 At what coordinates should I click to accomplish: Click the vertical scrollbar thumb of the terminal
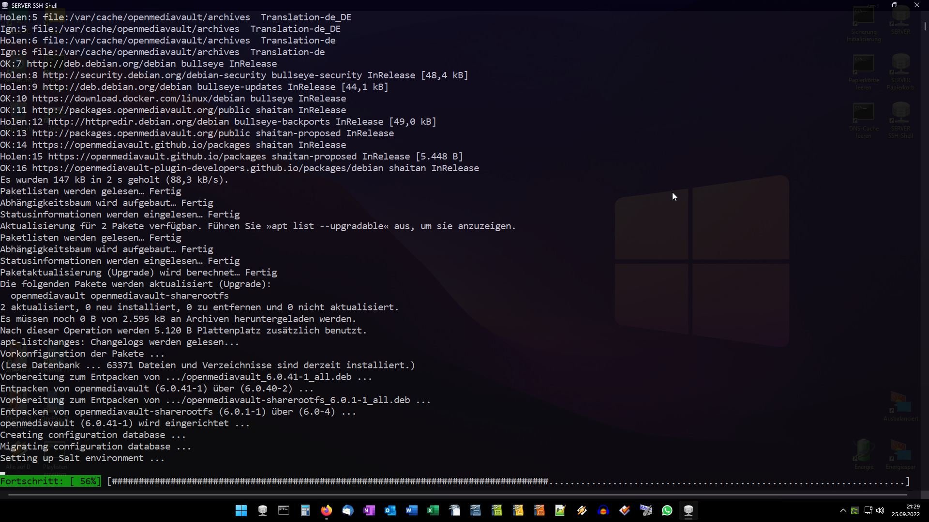point(925,26)
